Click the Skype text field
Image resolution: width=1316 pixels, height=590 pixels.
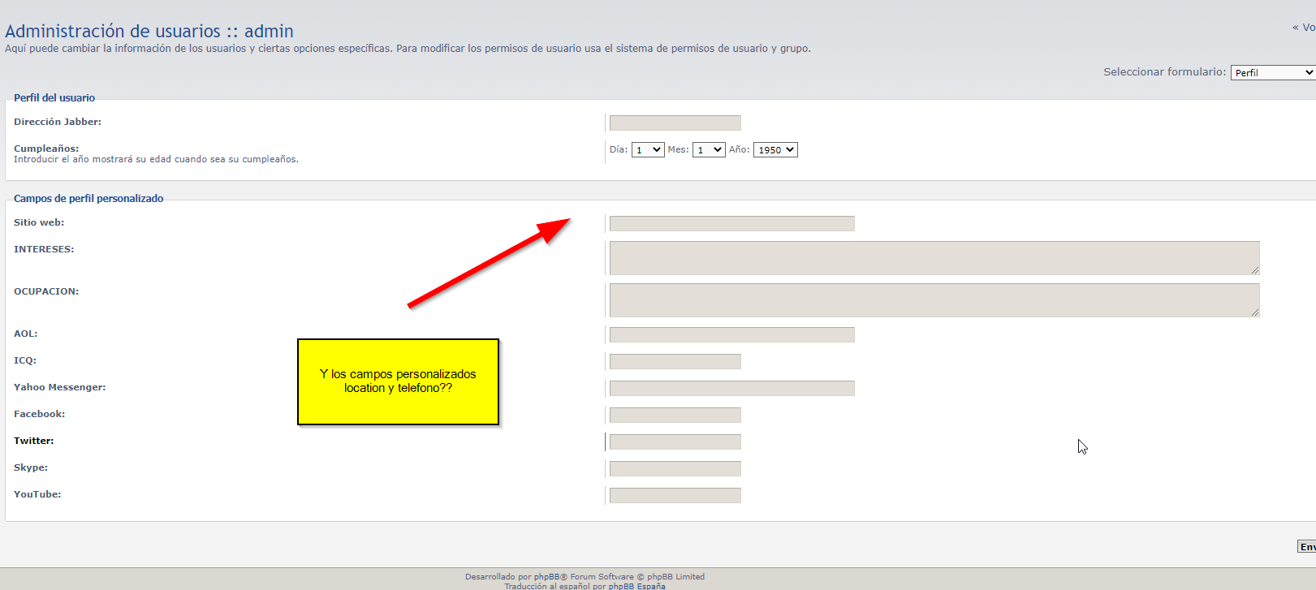[x=675, y=469]
